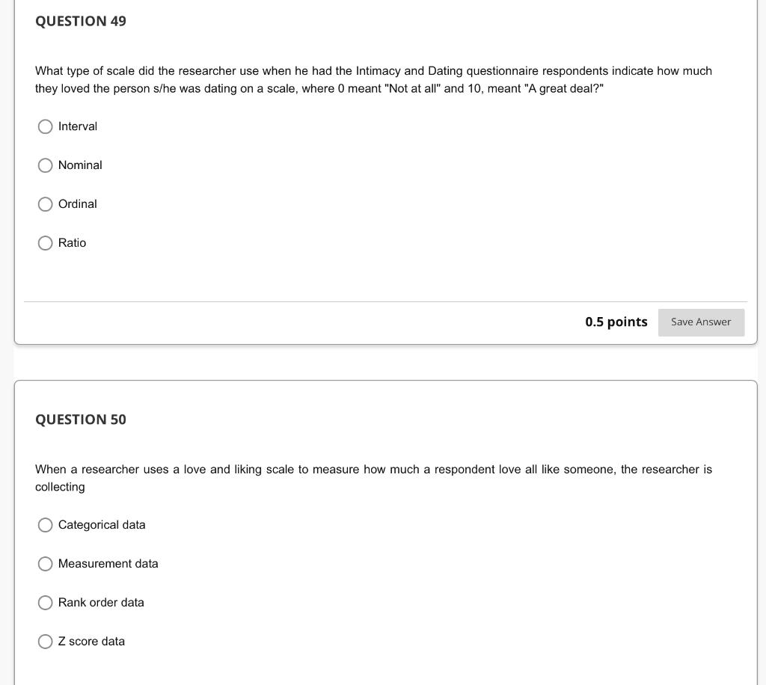Screen dimensions: 766x685
Task: Select Categorical data for Question 50
Action: tap(45, 525)
